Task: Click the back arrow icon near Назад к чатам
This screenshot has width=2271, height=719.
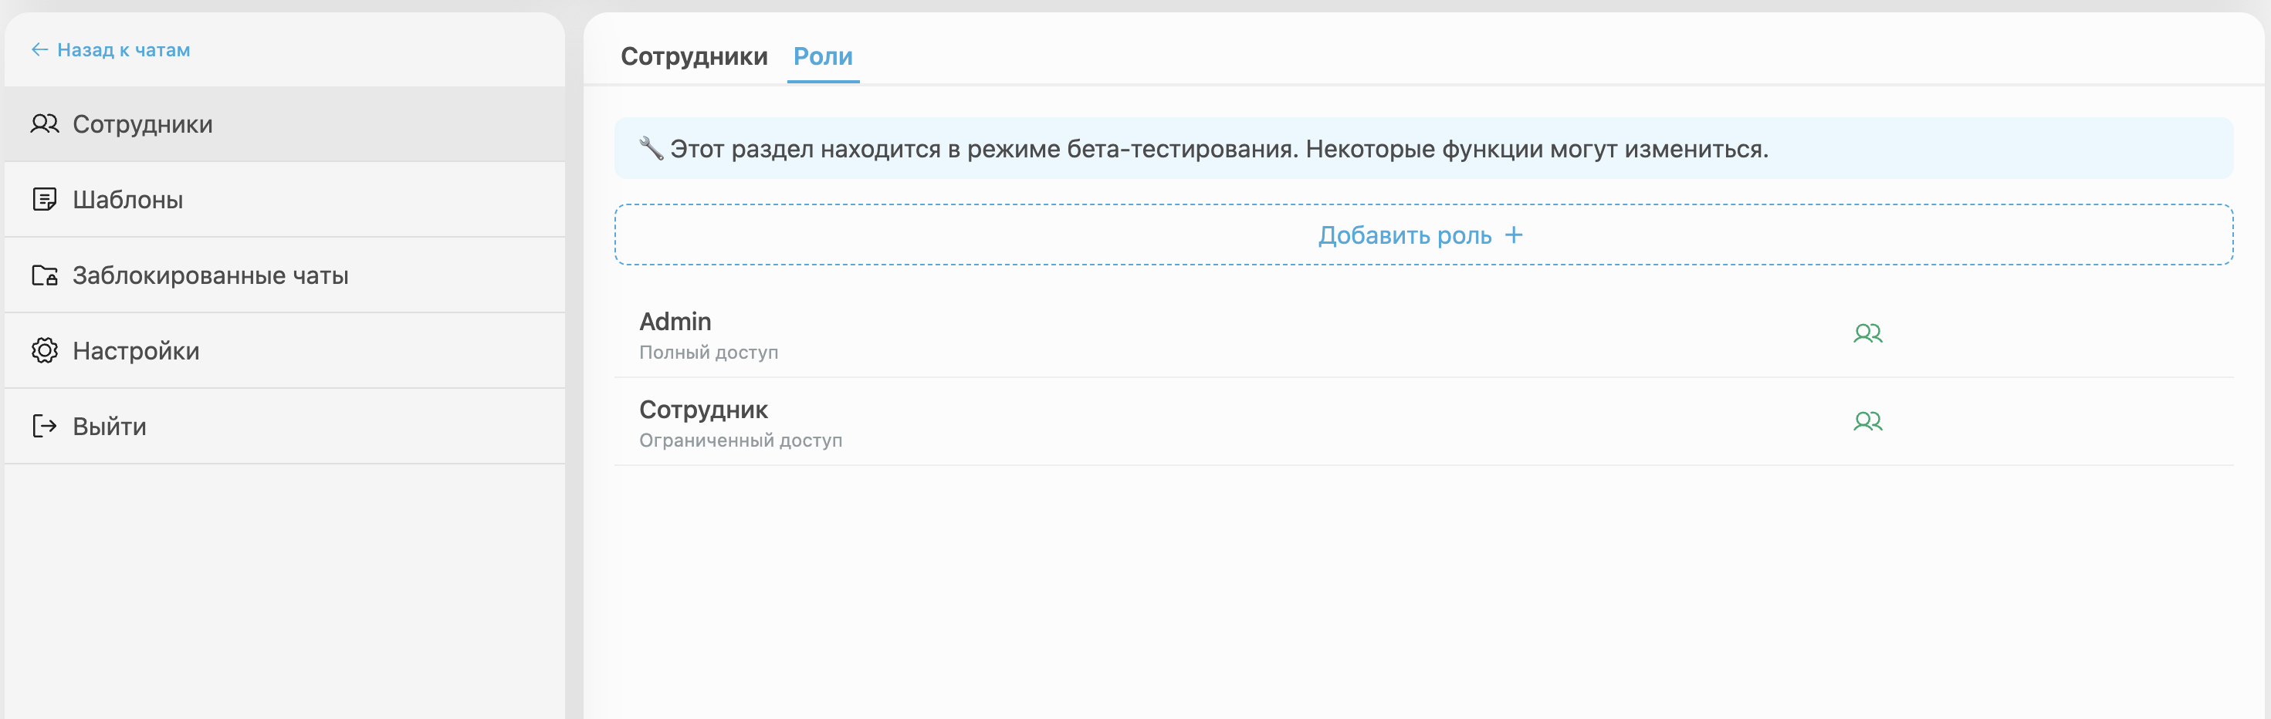Action: pyautogui.click(x=39, y=49)
